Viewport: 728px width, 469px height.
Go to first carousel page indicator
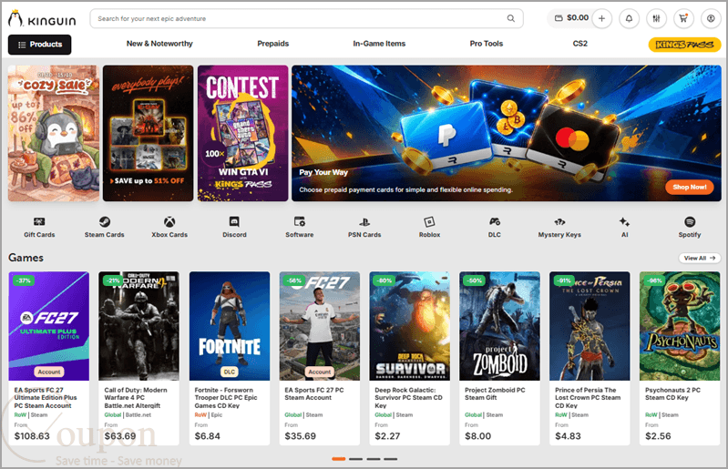point(338,459)
